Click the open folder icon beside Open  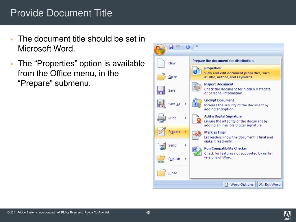(161, 77)
